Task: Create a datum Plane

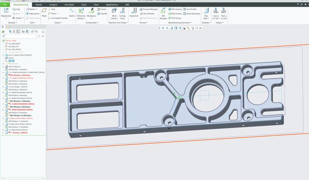Action: point(44,12)
